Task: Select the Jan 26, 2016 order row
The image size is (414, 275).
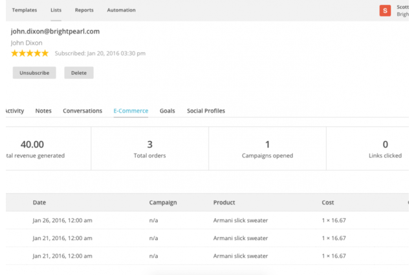Action: tap(194, 220)
